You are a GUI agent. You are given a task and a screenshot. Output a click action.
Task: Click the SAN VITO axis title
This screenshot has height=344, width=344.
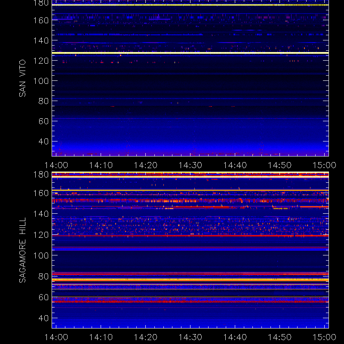tap(23, 78)
